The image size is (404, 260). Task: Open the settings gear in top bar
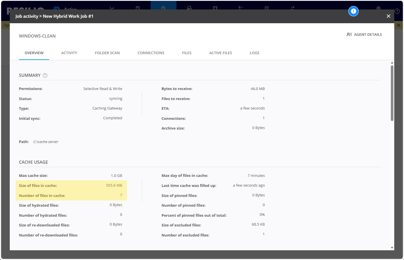pos(378,8)
